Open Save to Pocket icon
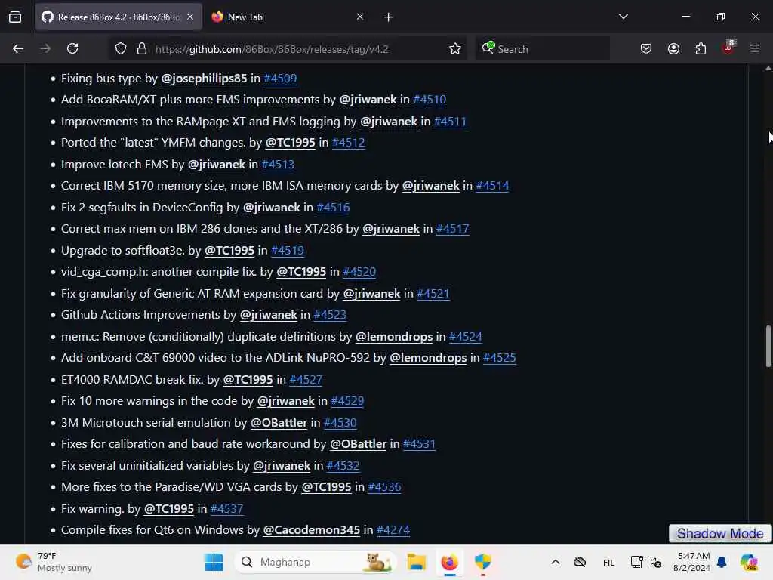This screenshot has height=580, width=773. click(646, 48)
